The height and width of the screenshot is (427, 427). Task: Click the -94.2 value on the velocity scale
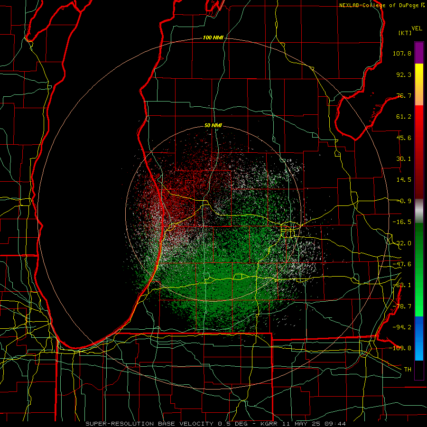402,327
